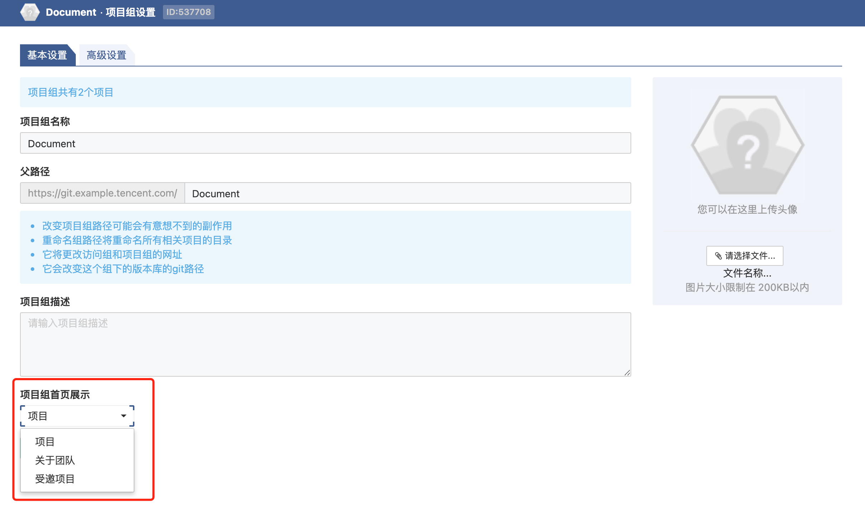Click the 项目组共有2个项目 info banner
Viewport: 865px width, 511px height.
[325, 92]
